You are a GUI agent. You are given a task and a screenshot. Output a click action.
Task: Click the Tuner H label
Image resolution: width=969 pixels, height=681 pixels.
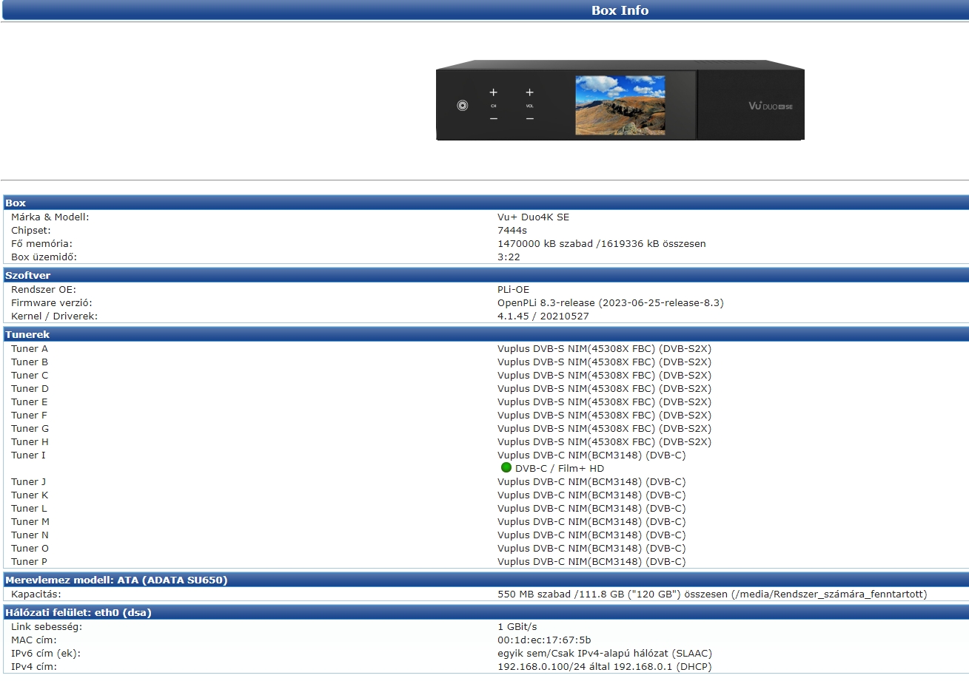pos(30,442)
